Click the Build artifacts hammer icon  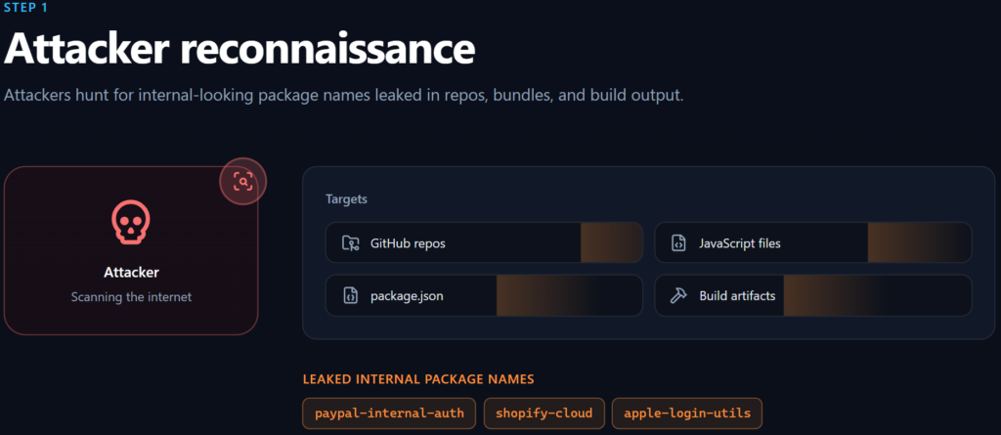click(678, 295)
